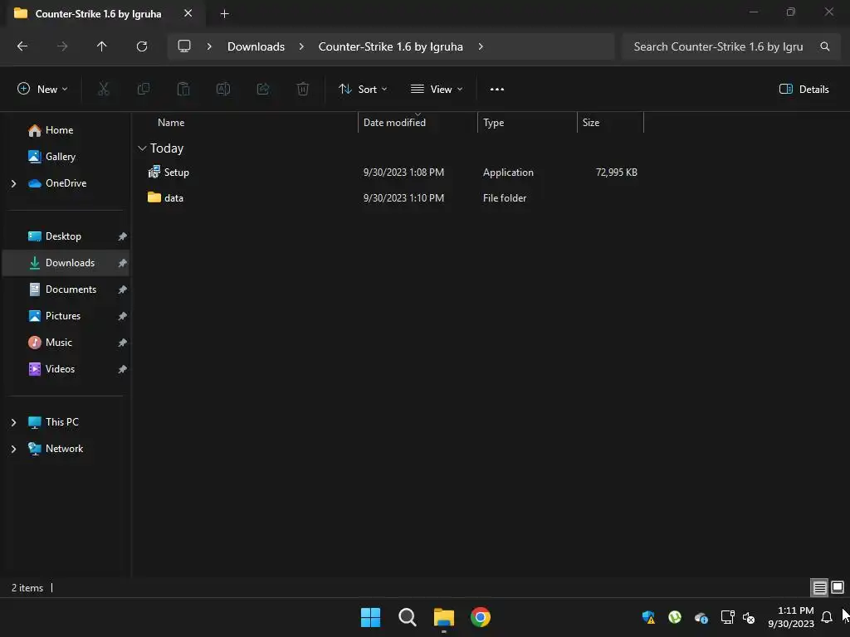Switch to large thumbnails view in status bar

coord(838,587)
